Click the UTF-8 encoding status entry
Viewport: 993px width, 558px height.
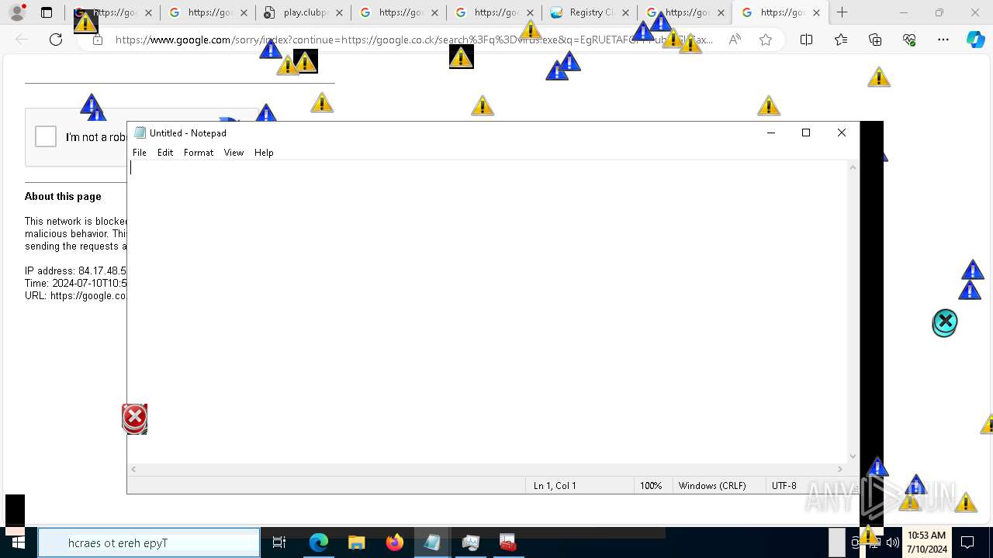point(784,486)
